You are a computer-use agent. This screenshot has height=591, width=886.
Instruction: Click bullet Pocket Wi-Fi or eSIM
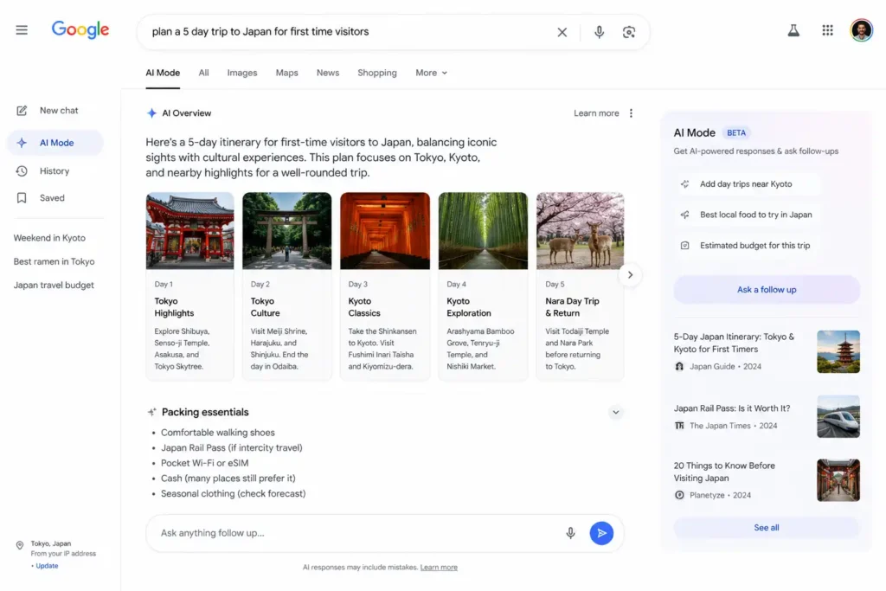coord(204,463)
